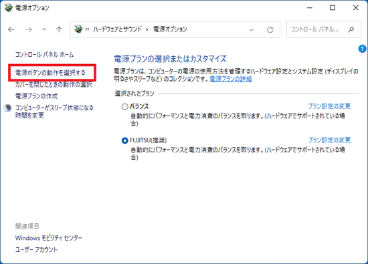Click the 選択されたプラン section label
The image size is (368, 264).
pos(134,94)
